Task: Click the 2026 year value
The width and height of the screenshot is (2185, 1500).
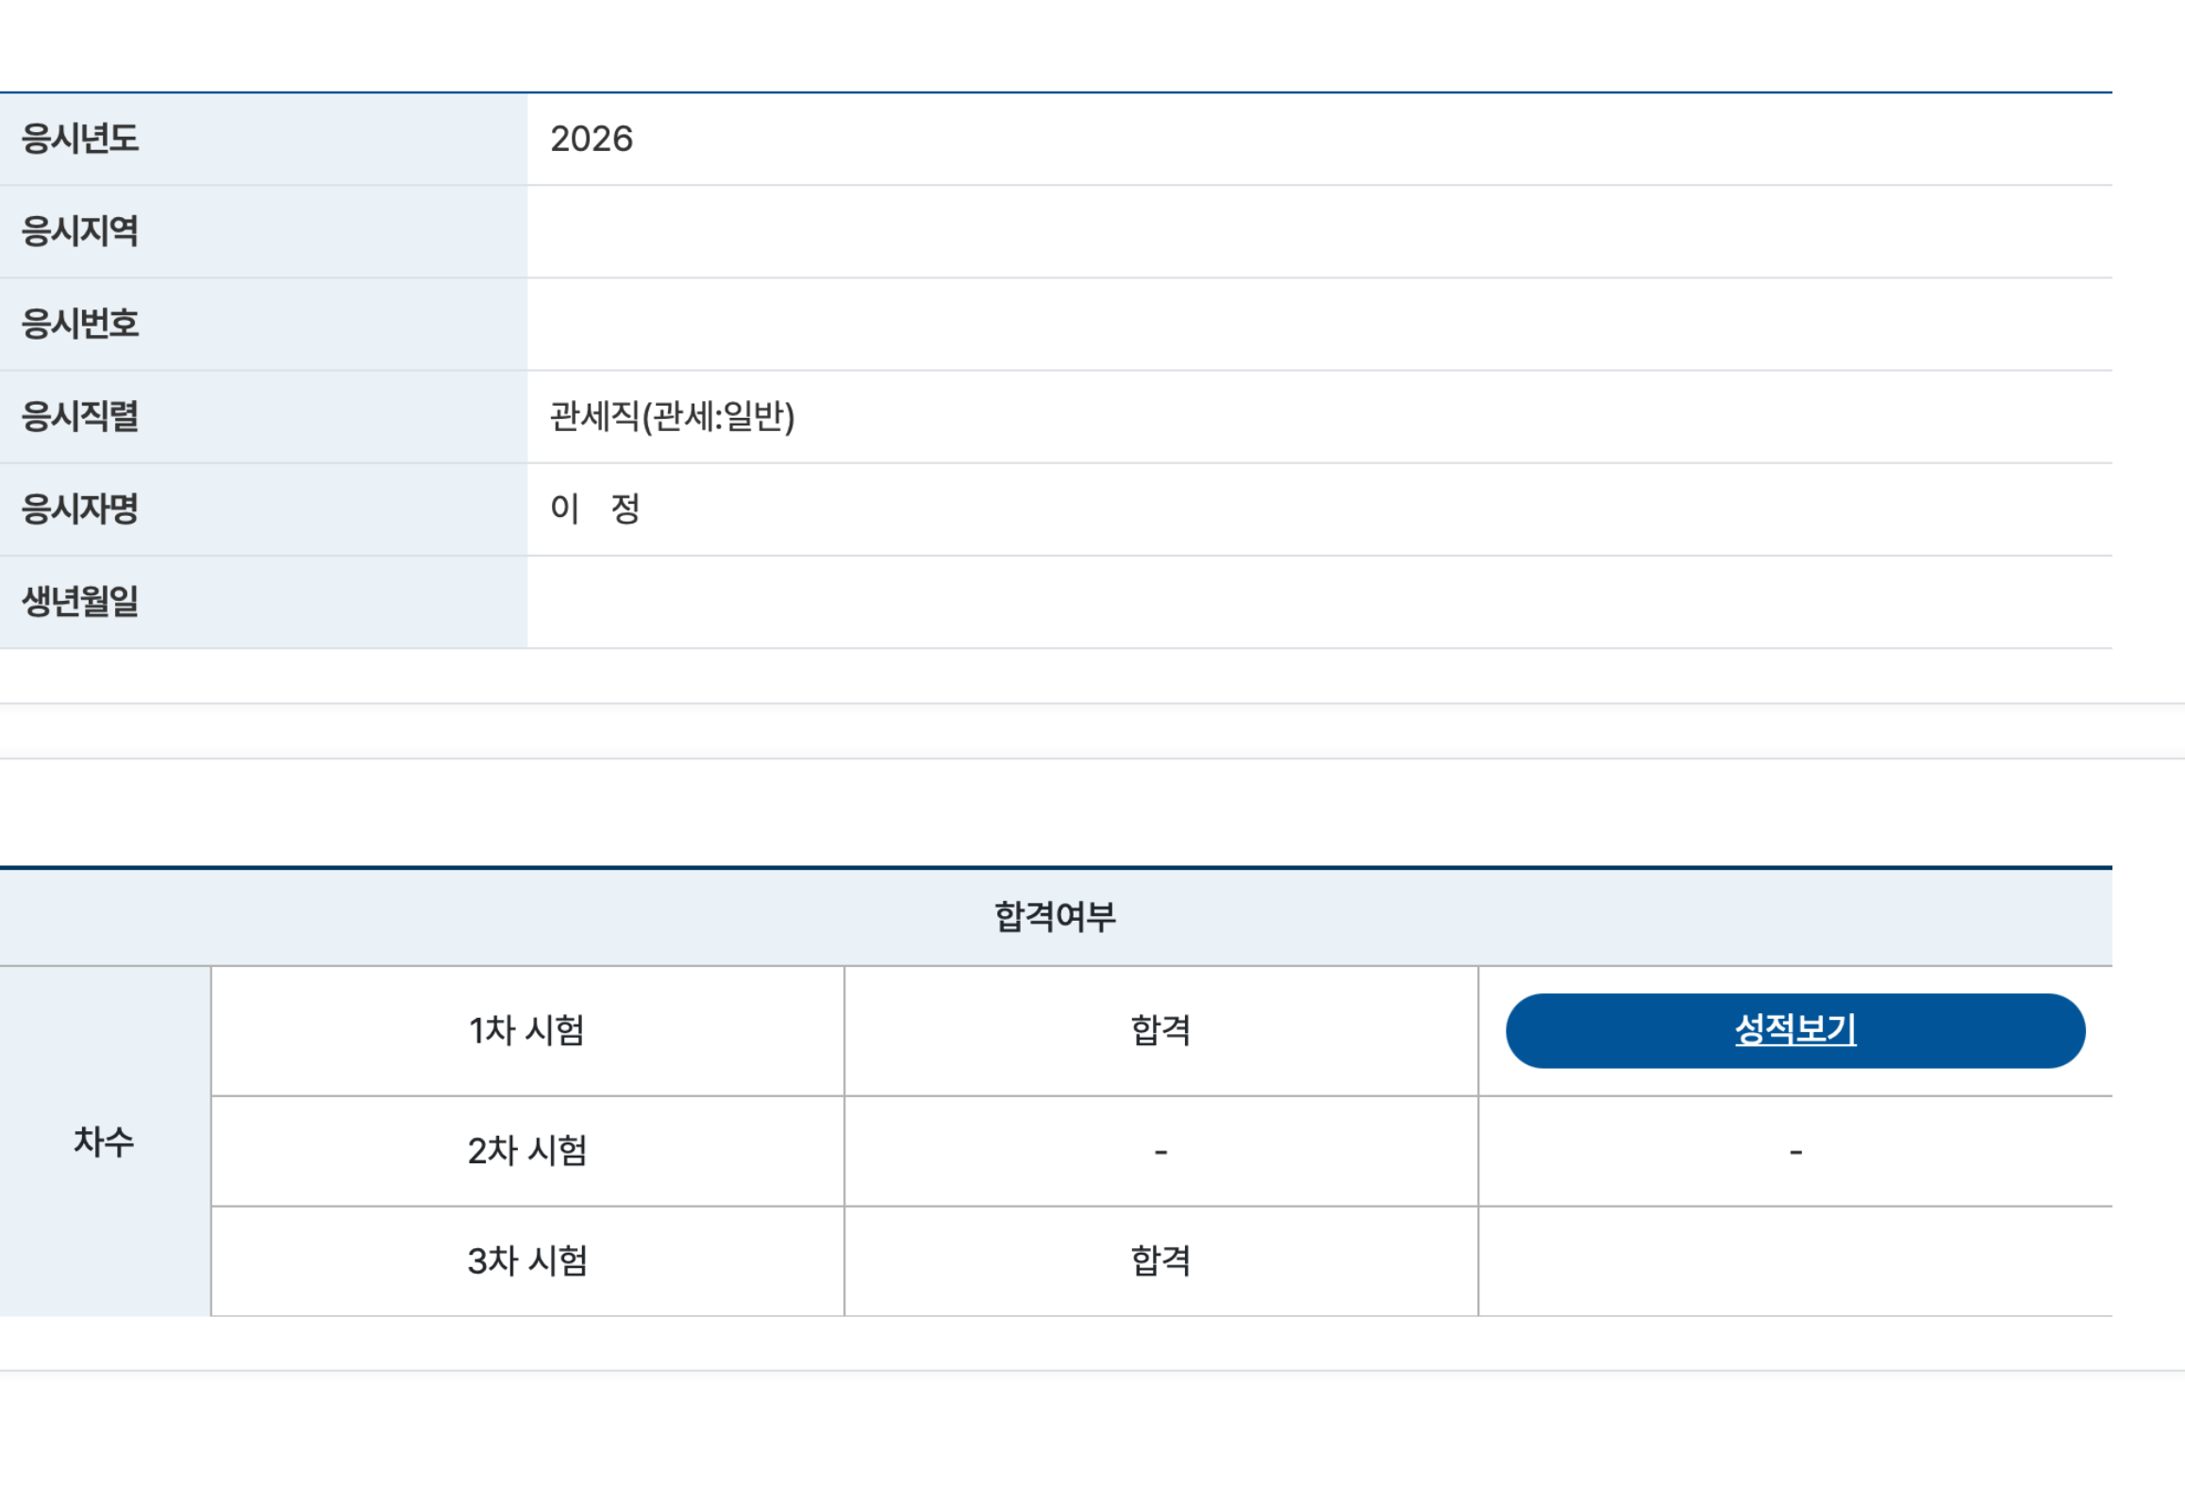Action: [592, 139]
